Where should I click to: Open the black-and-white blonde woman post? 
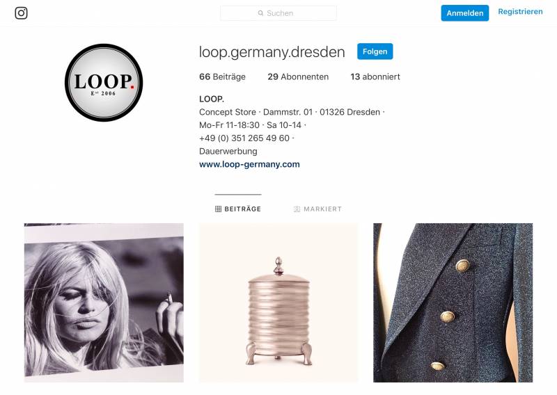[x=104, y=303]
